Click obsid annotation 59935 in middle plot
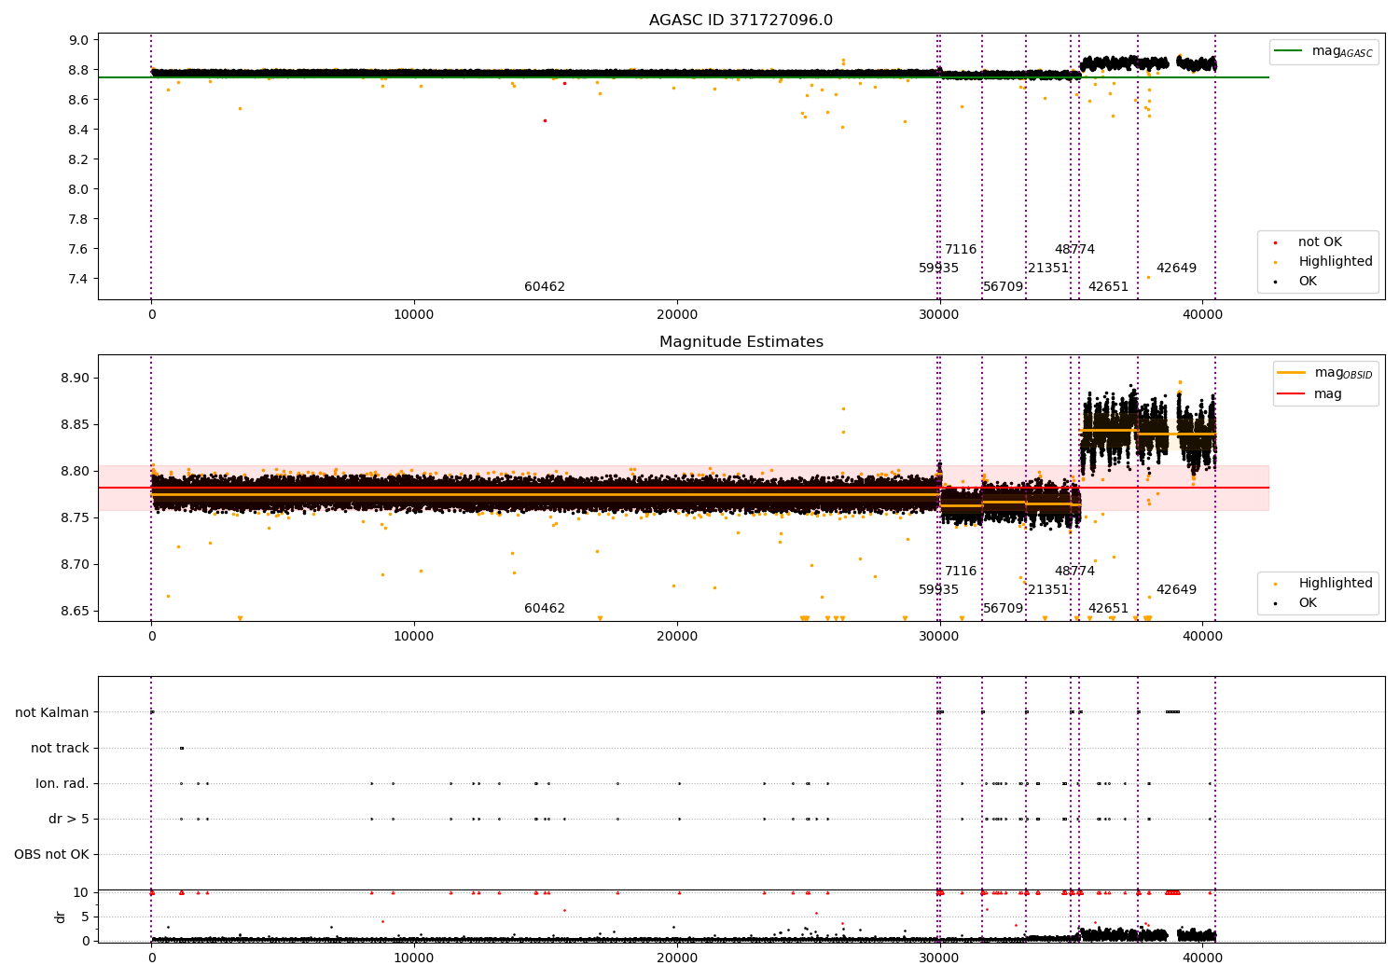 (x=938, y=590)
